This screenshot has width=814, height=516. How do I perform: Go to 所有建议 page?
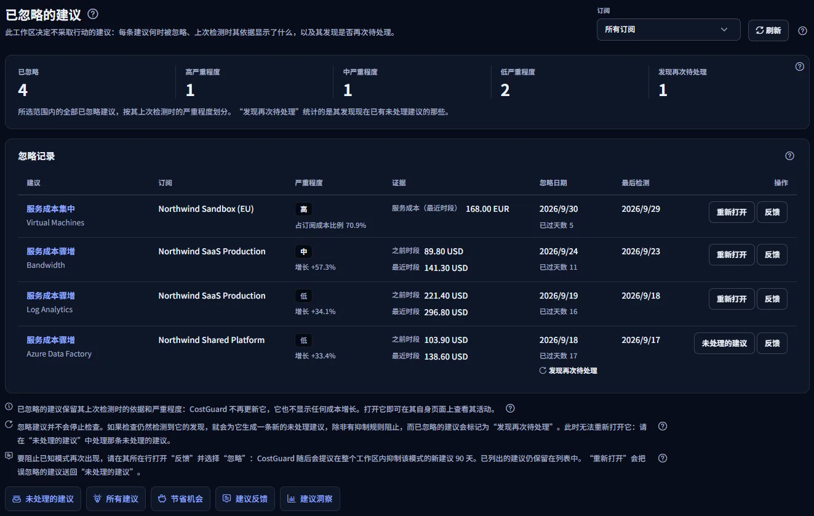click(116, 499)
